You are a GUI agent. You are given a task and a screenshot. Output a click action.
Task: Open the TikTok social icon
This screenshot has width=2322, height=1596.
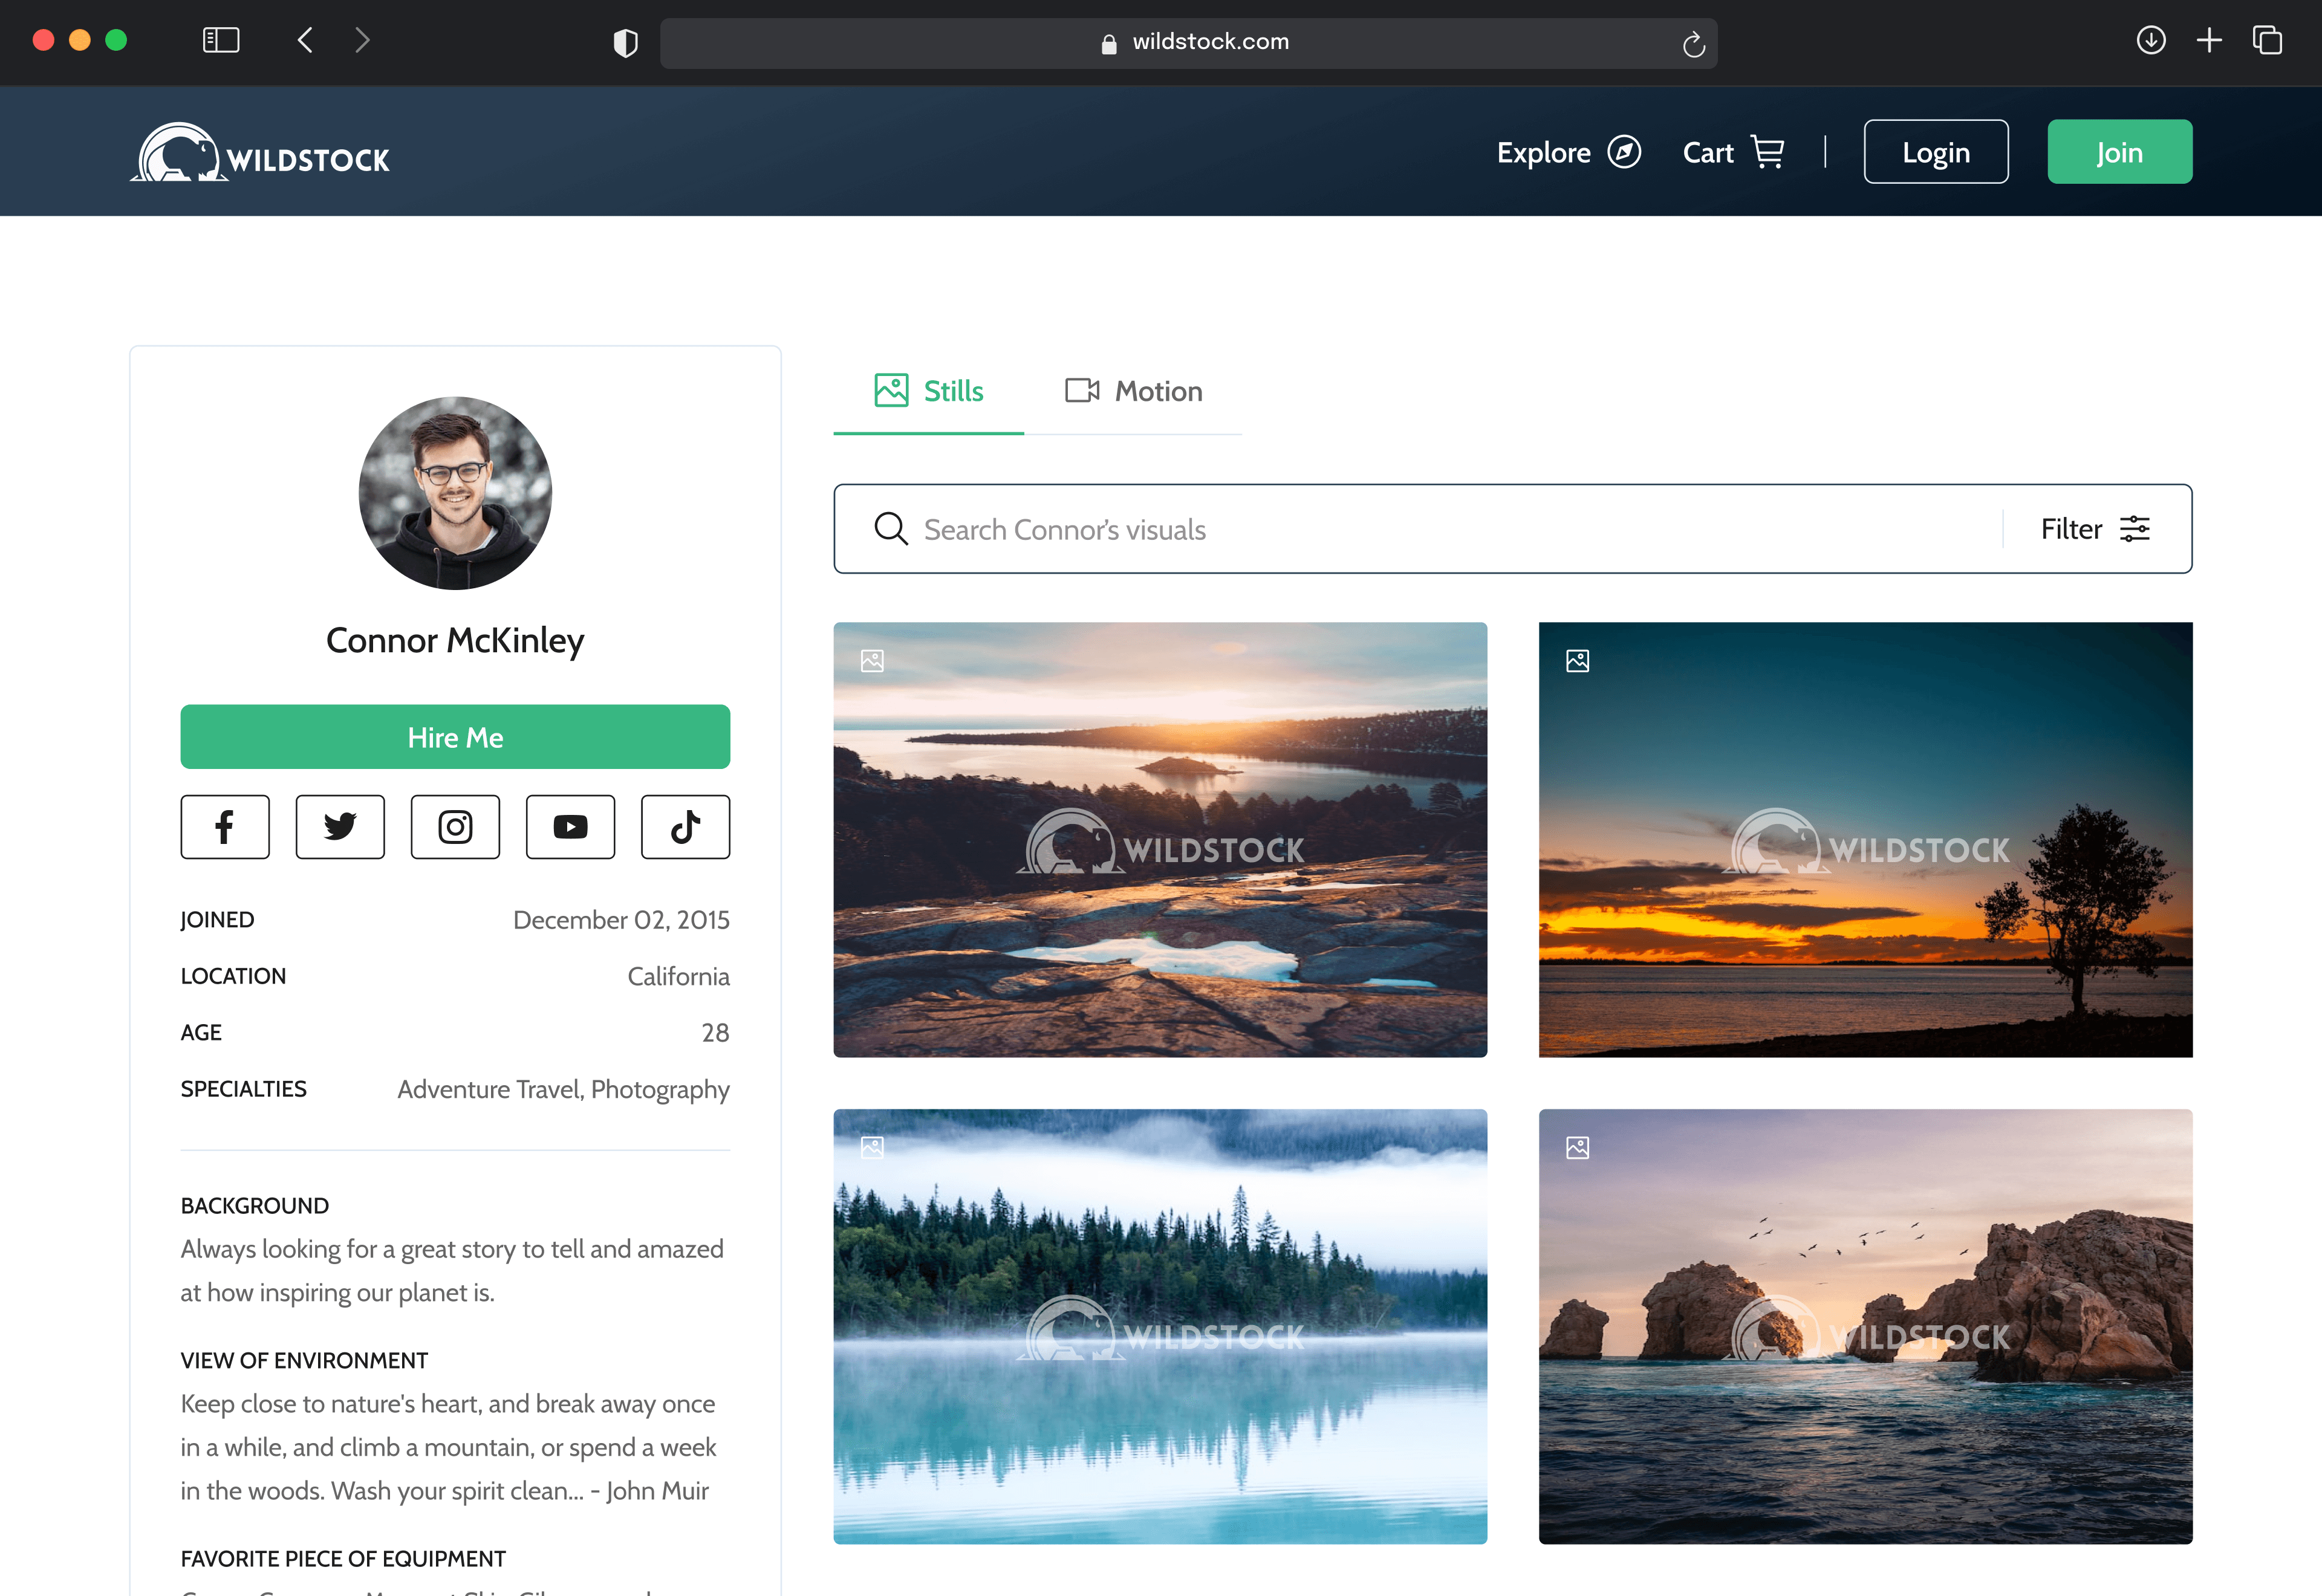pos(685,827)
